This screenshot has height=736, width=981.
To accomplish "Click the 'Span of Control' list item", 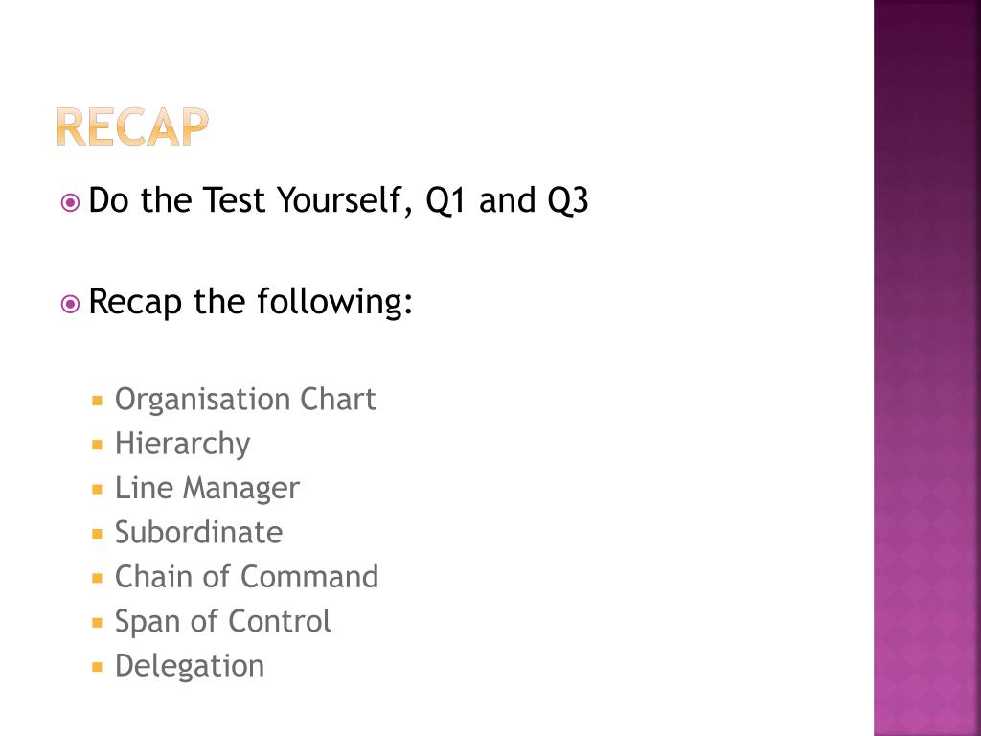I will click(x=222, y=622).
